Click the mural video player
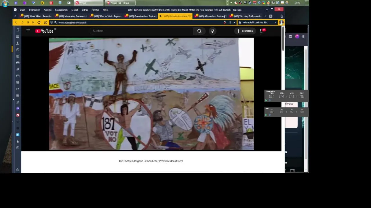The image size is (371, 208). pyautogui.click(x=151, y=94)
